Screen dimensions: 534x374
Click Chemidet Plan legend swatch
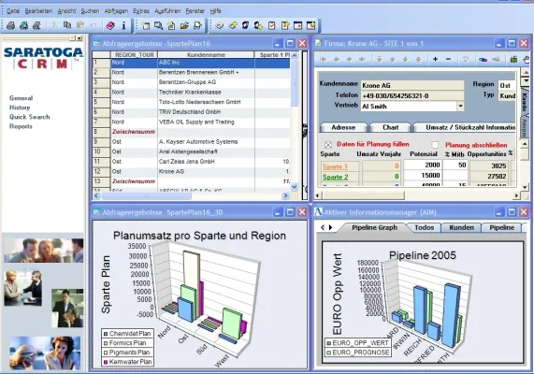tap(106, 334)
